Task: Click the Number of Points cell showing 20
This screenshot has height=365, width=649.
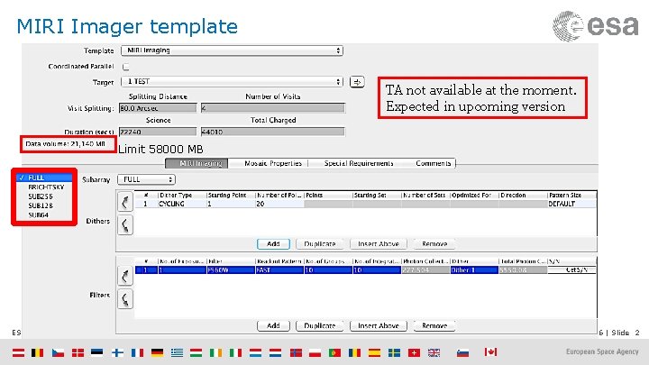Action: (x=279, y=204)
